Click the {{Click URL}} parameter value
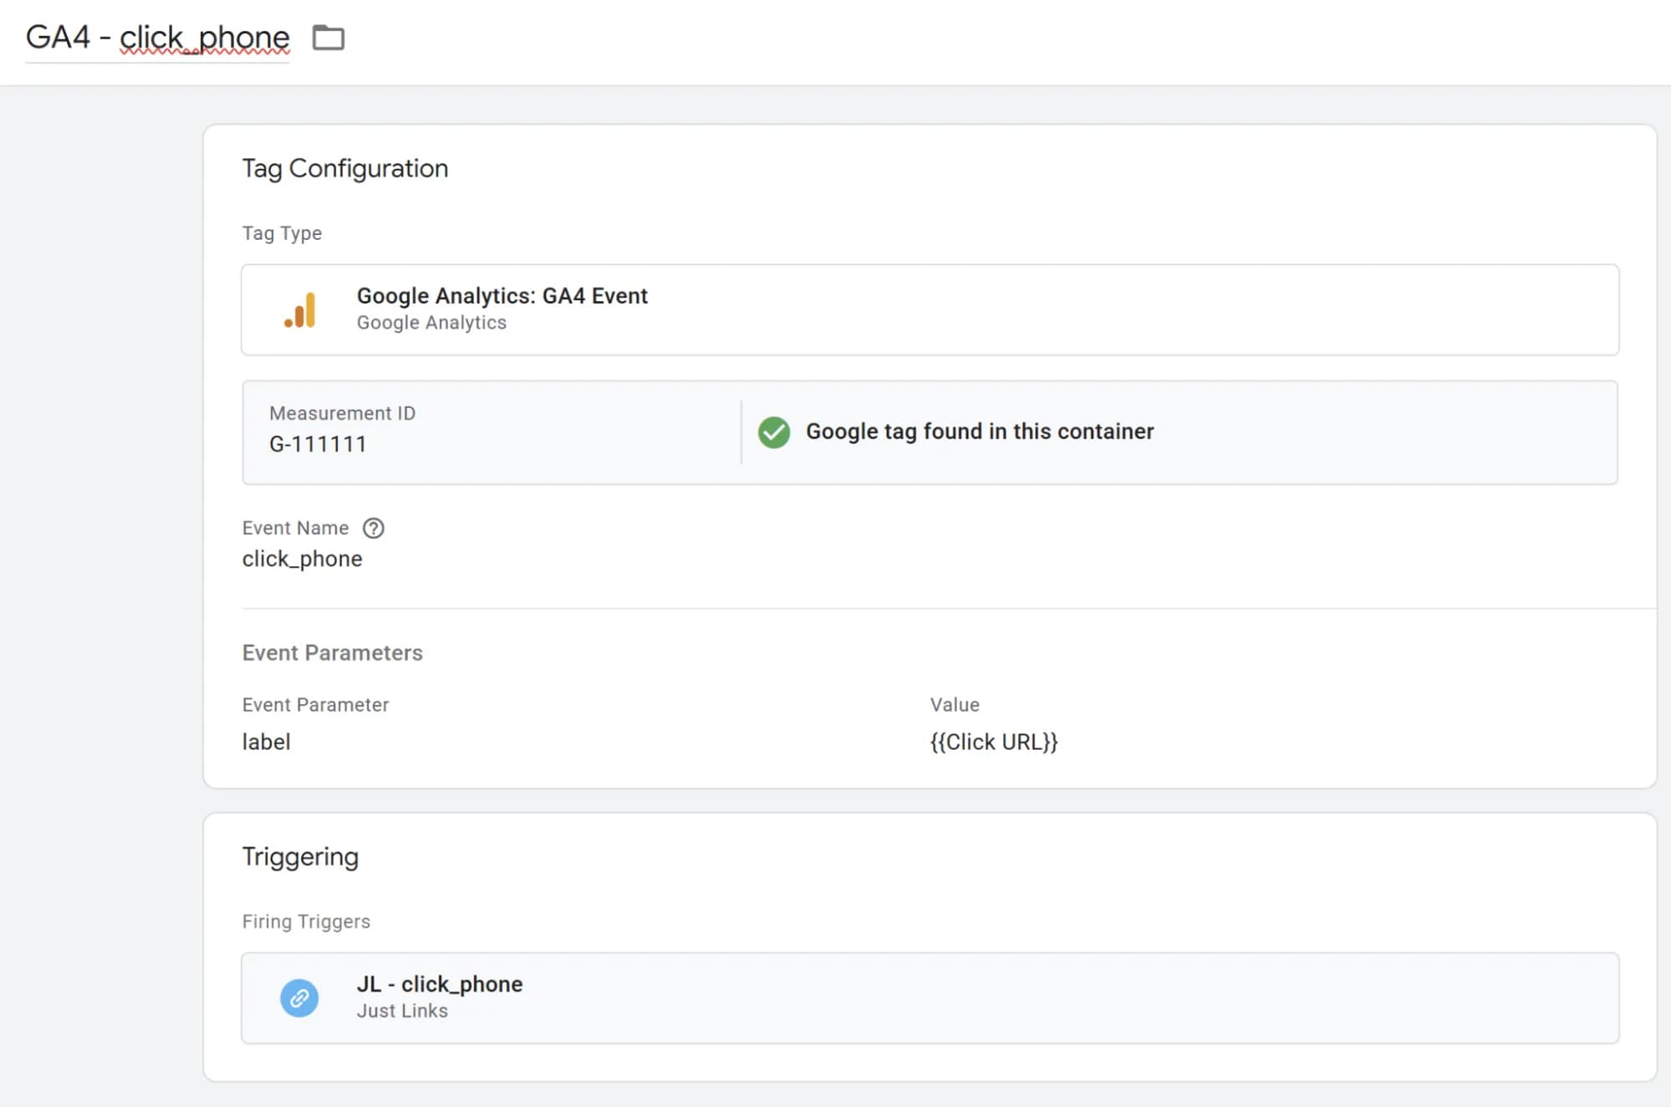The image size is (1671, 1107). tap(993, 742)
